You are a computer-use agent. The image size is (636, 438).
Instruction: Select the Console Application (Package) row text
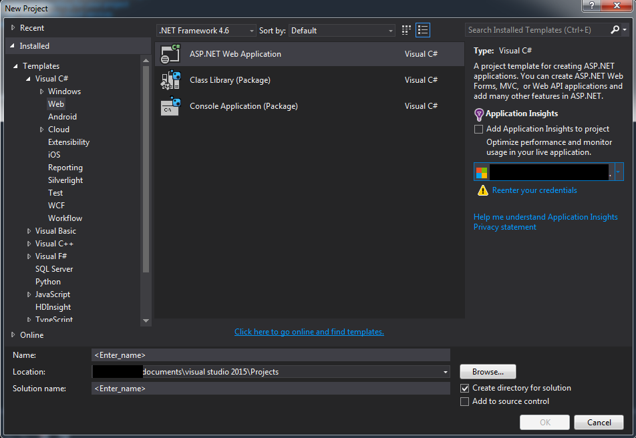coord(244,106)
